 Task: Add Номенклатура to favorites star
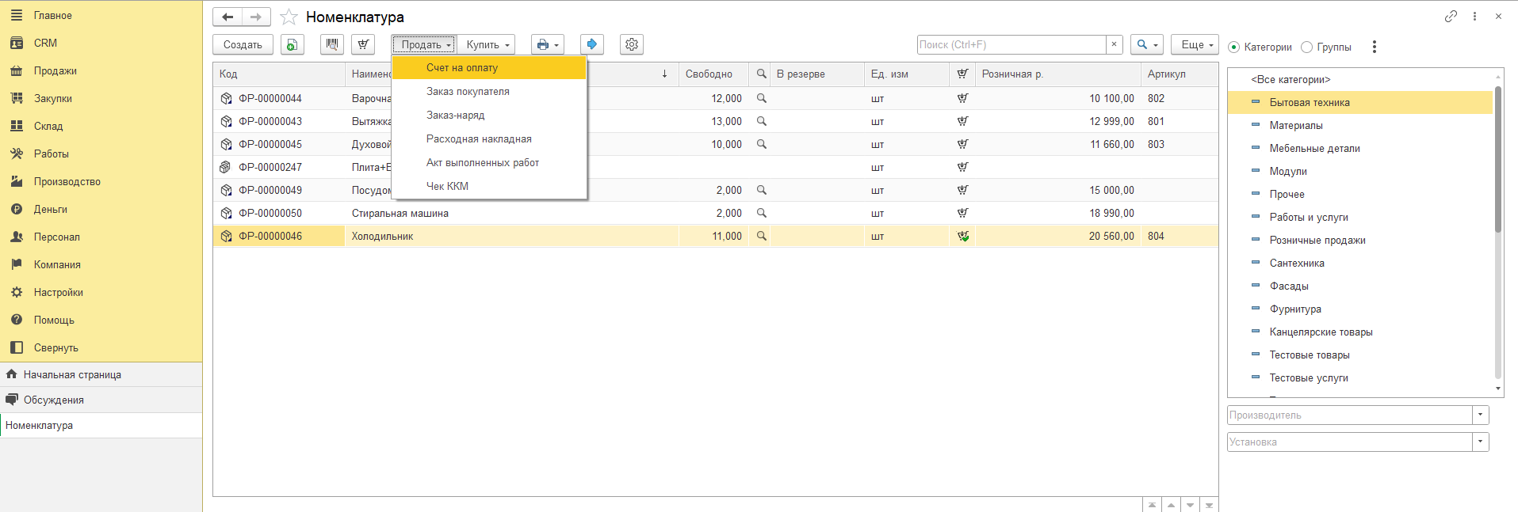(289, 17)
